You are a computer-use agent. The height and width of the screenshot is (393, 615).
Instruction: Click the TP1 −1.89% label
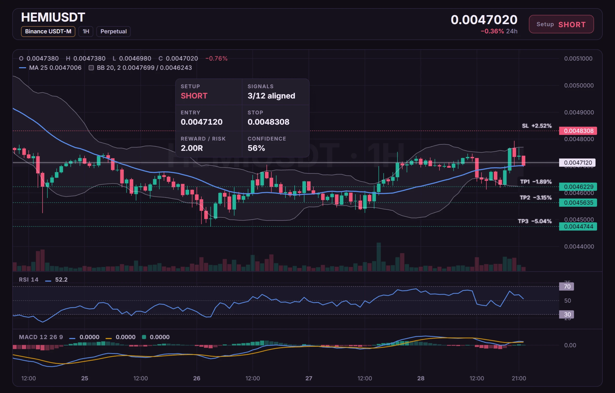point(536,182)
